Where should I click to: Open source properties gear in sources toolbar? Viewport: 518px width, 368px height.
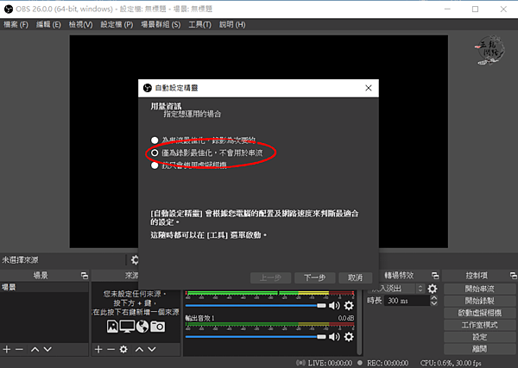tap(123, 349)
